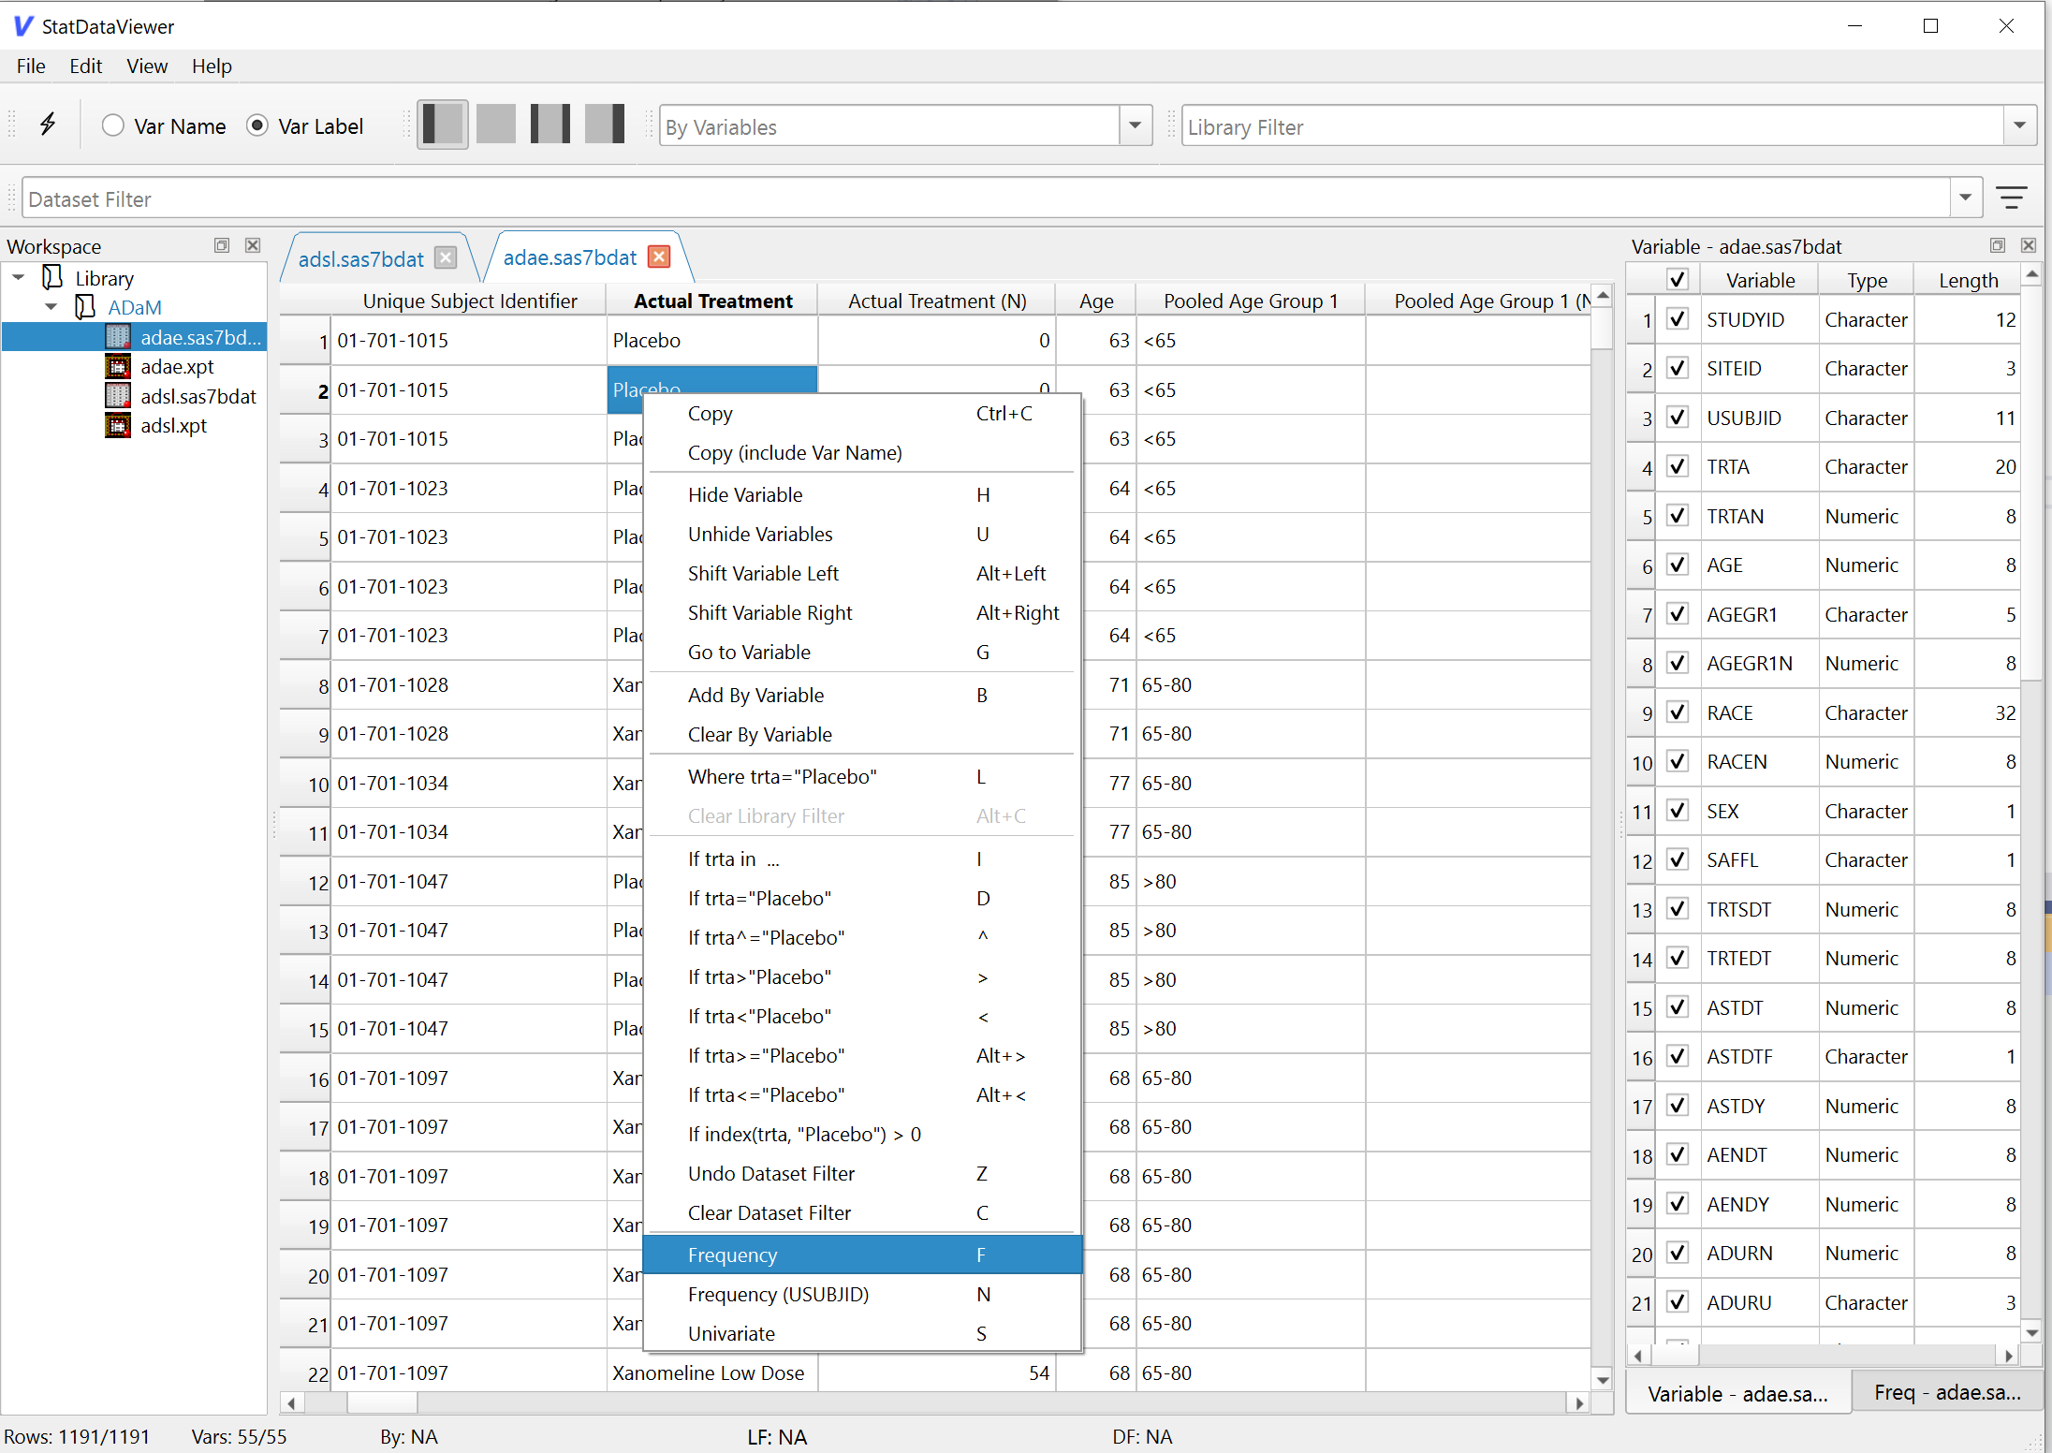Select the third column layout icon

pos(550,125)
